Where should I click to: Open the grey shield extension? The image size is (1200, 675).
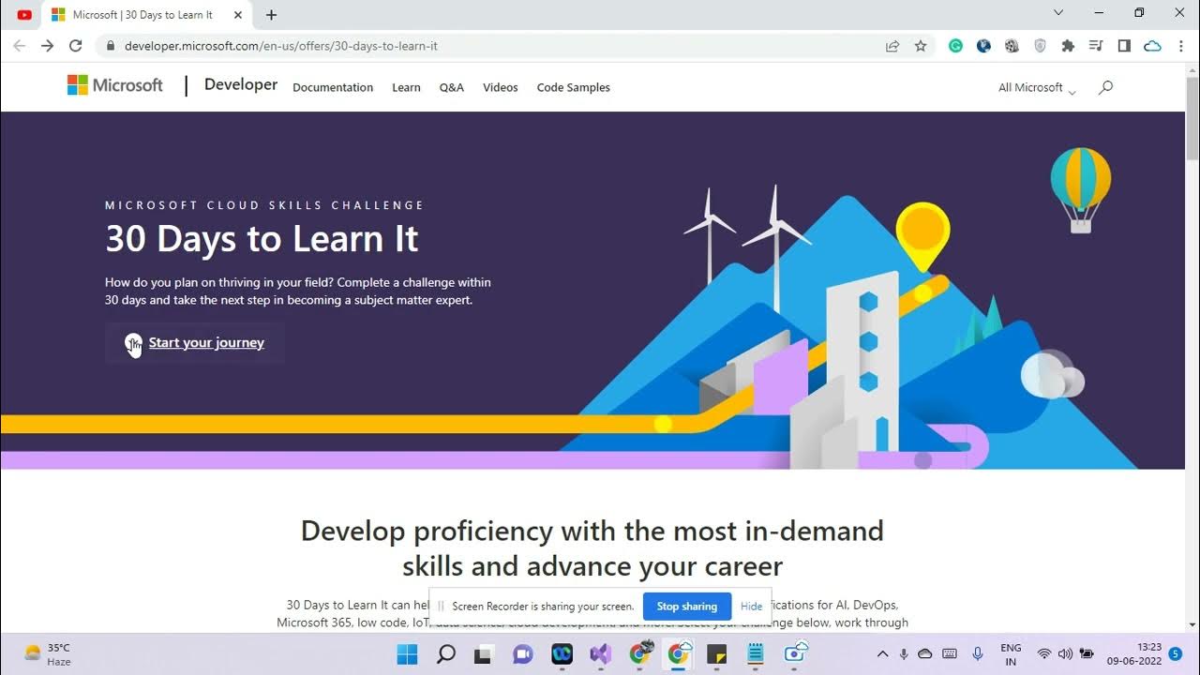click(1040, 46)
